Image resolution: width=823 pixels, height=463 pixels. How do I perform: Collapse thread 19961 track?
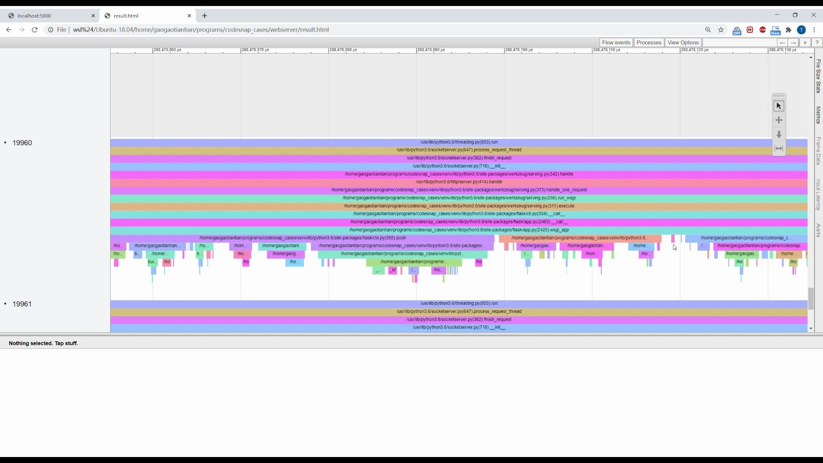point(5,304)
